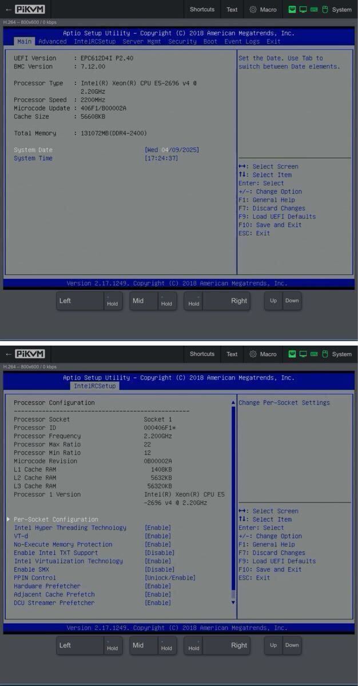358x686 pixels.
Task: Open the Hardware Prefetcher [Enable] value
Action: coord(158,586)
